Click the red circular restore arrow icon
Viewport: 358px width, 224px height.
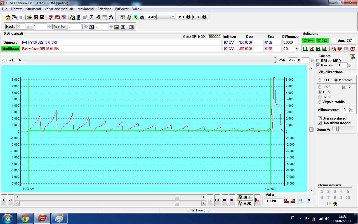tap(352, 49)
